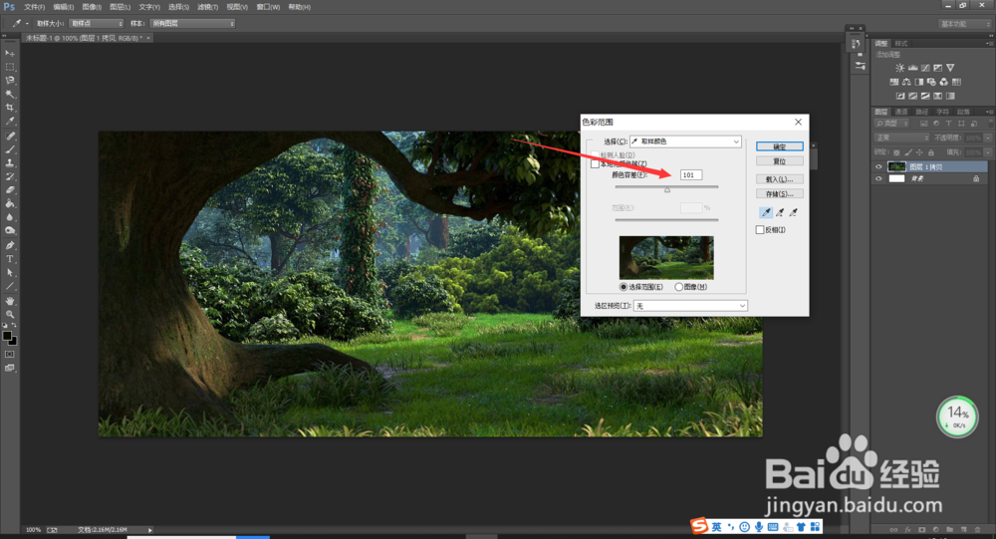Image resolution: width=996 pixels, height=539 pixels.
Task: Select the Zoom tool
Action: tap(10, 314)
